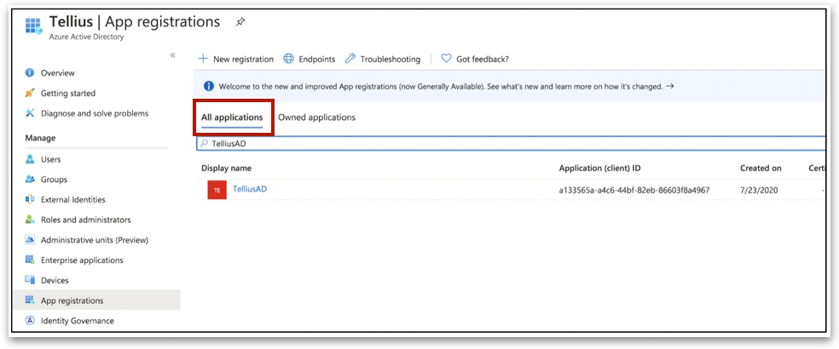
Task: Click the search field containing TelliusAD
Action: [512, 144]
